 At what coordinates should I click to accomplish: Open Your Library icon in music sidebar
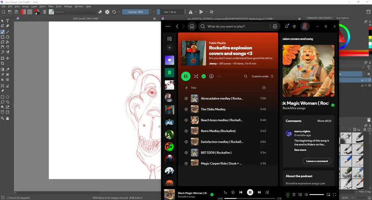(x=169, y=39)
